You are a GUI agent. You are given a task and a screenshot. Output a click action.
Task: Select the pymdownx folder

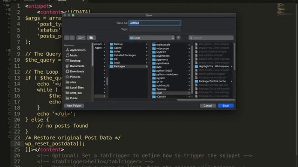(171, 63)
